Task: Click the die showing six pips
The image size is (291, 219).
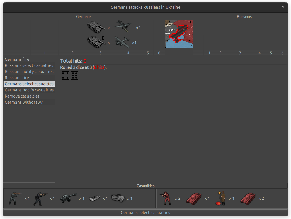Action: pyautogui.click(x=74, y=75)
